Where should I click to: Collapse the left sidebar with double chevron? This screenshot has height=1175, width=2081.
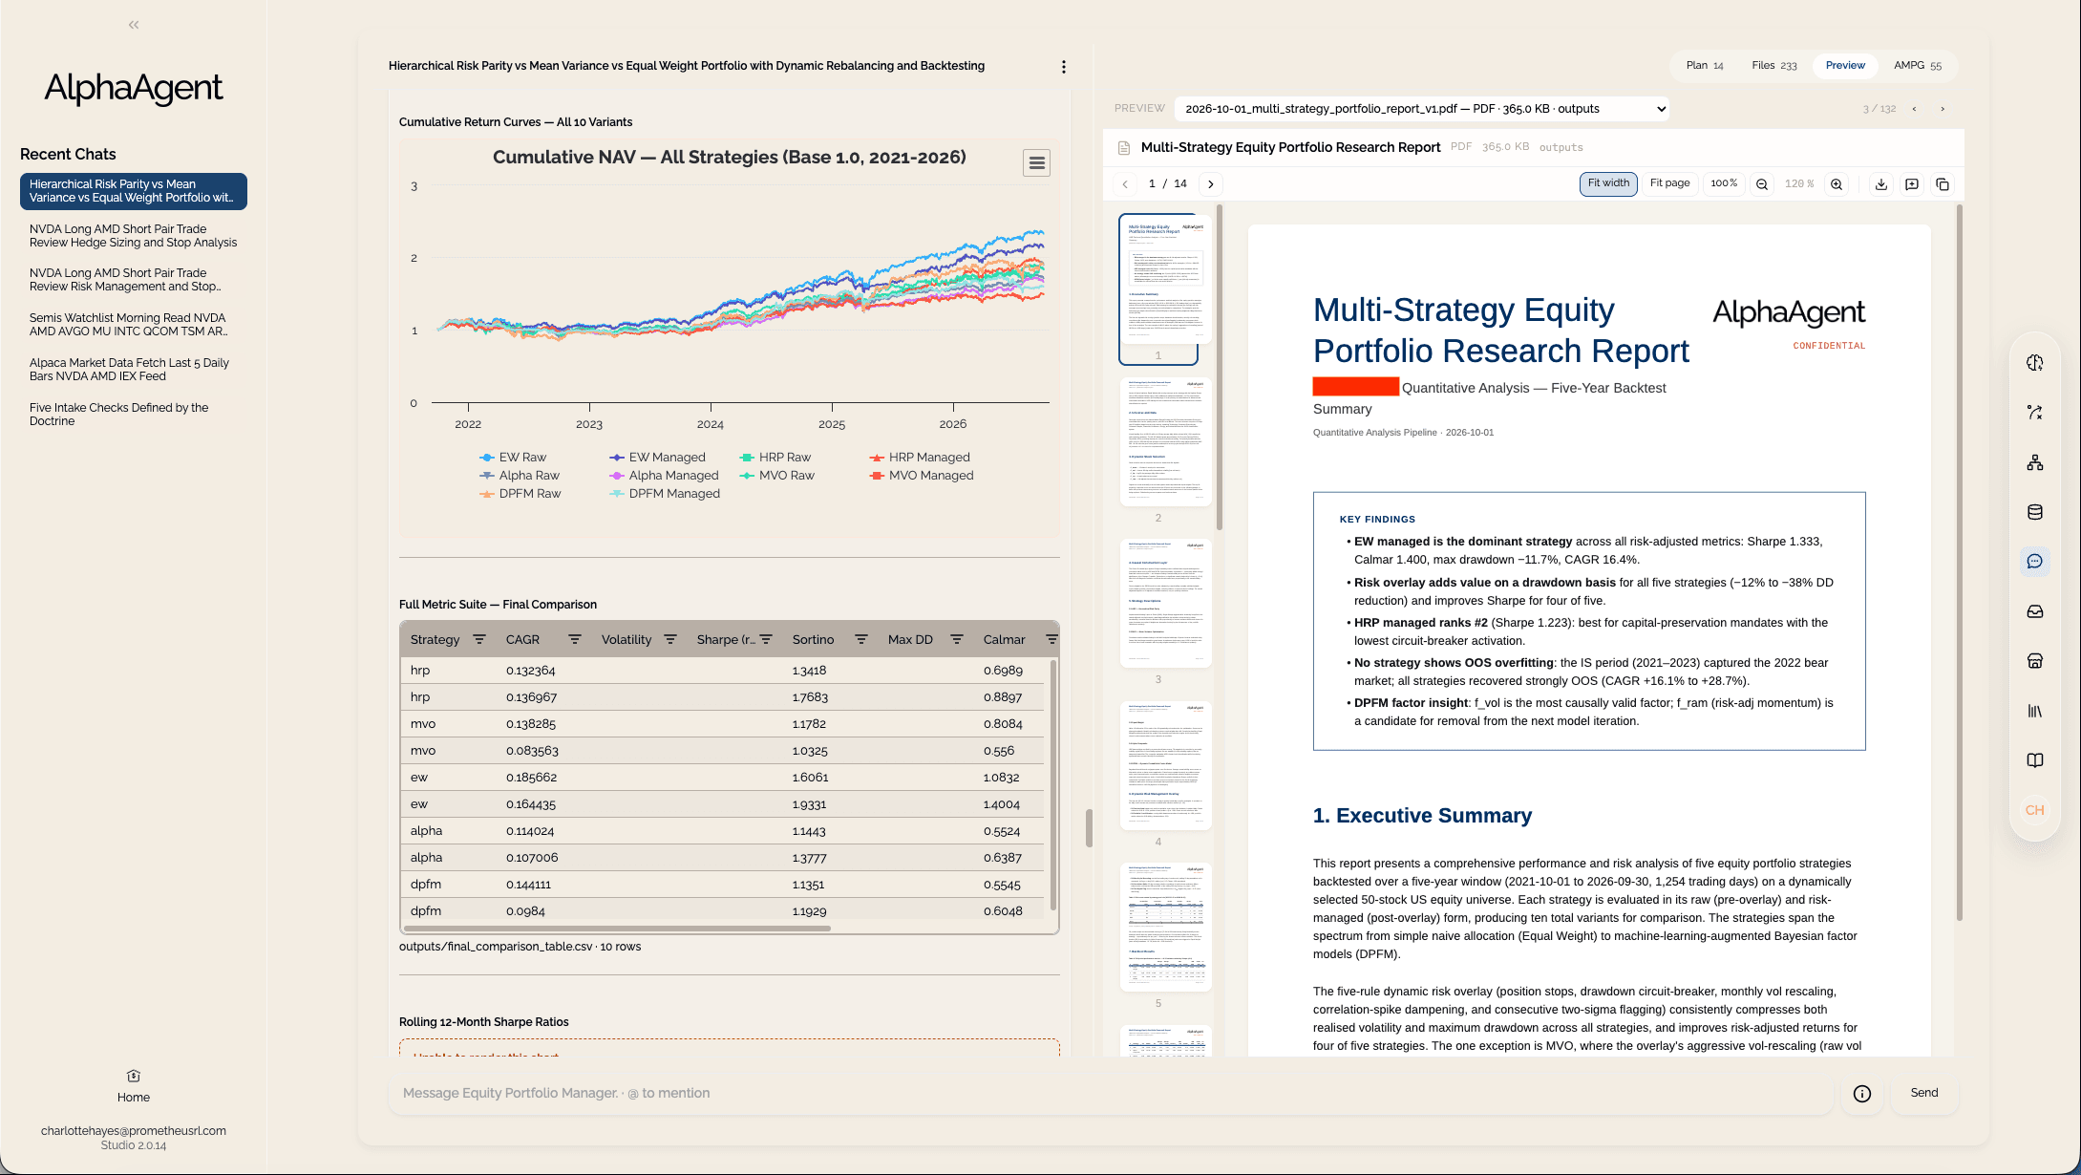pos(134,25)
